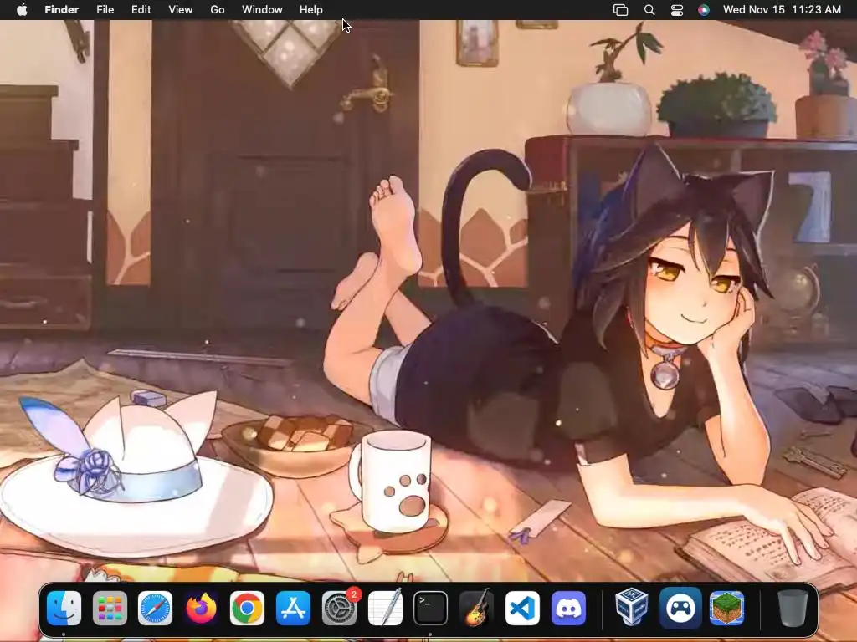The width and height of the screenshot is (857, 642).
Task: Open the Apple menu
Action: [22, 10]
